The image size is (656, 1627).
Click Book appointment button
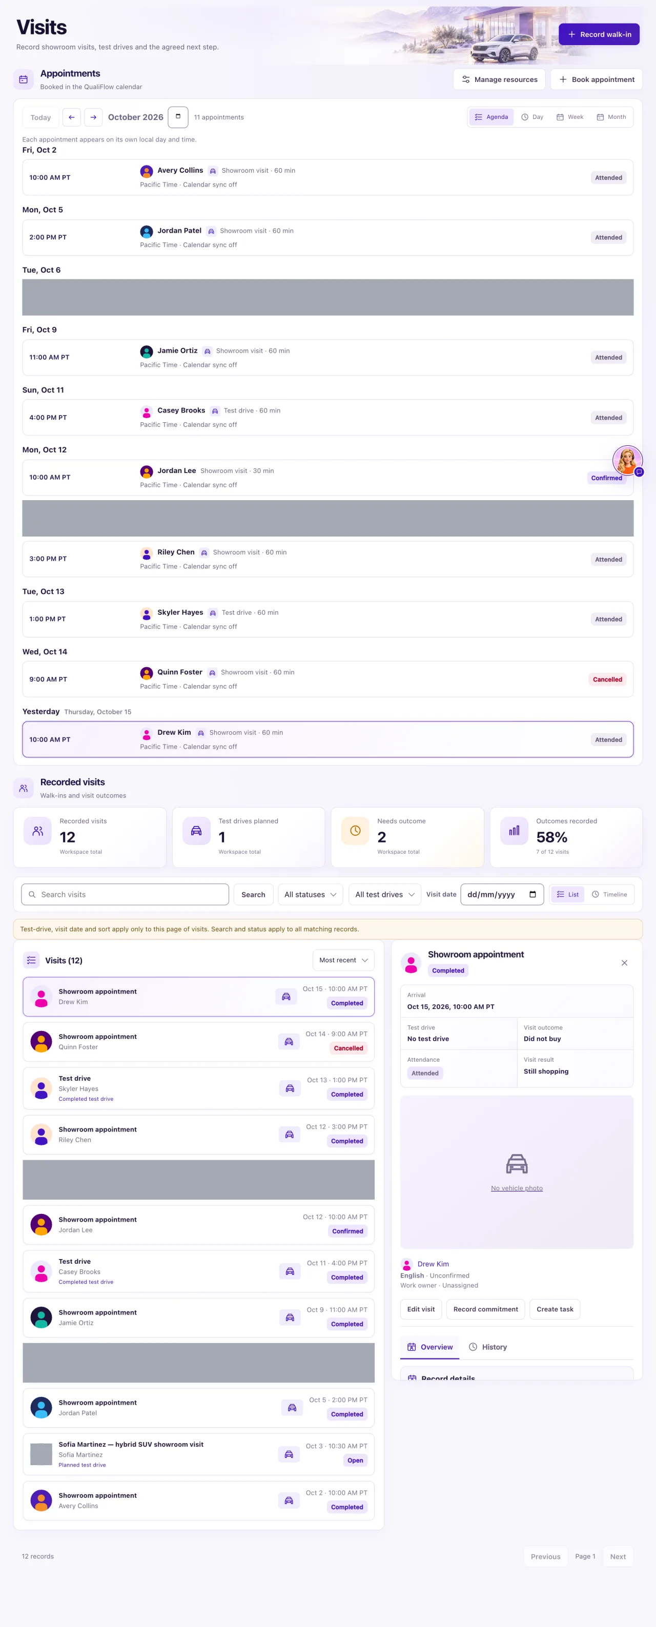(x=597, y=79)
